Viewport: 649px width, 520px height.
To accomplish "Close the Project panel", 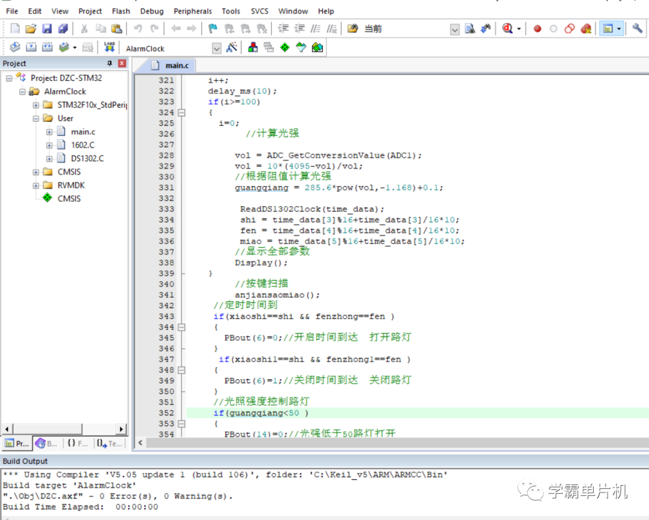I will tap(121, 63).
